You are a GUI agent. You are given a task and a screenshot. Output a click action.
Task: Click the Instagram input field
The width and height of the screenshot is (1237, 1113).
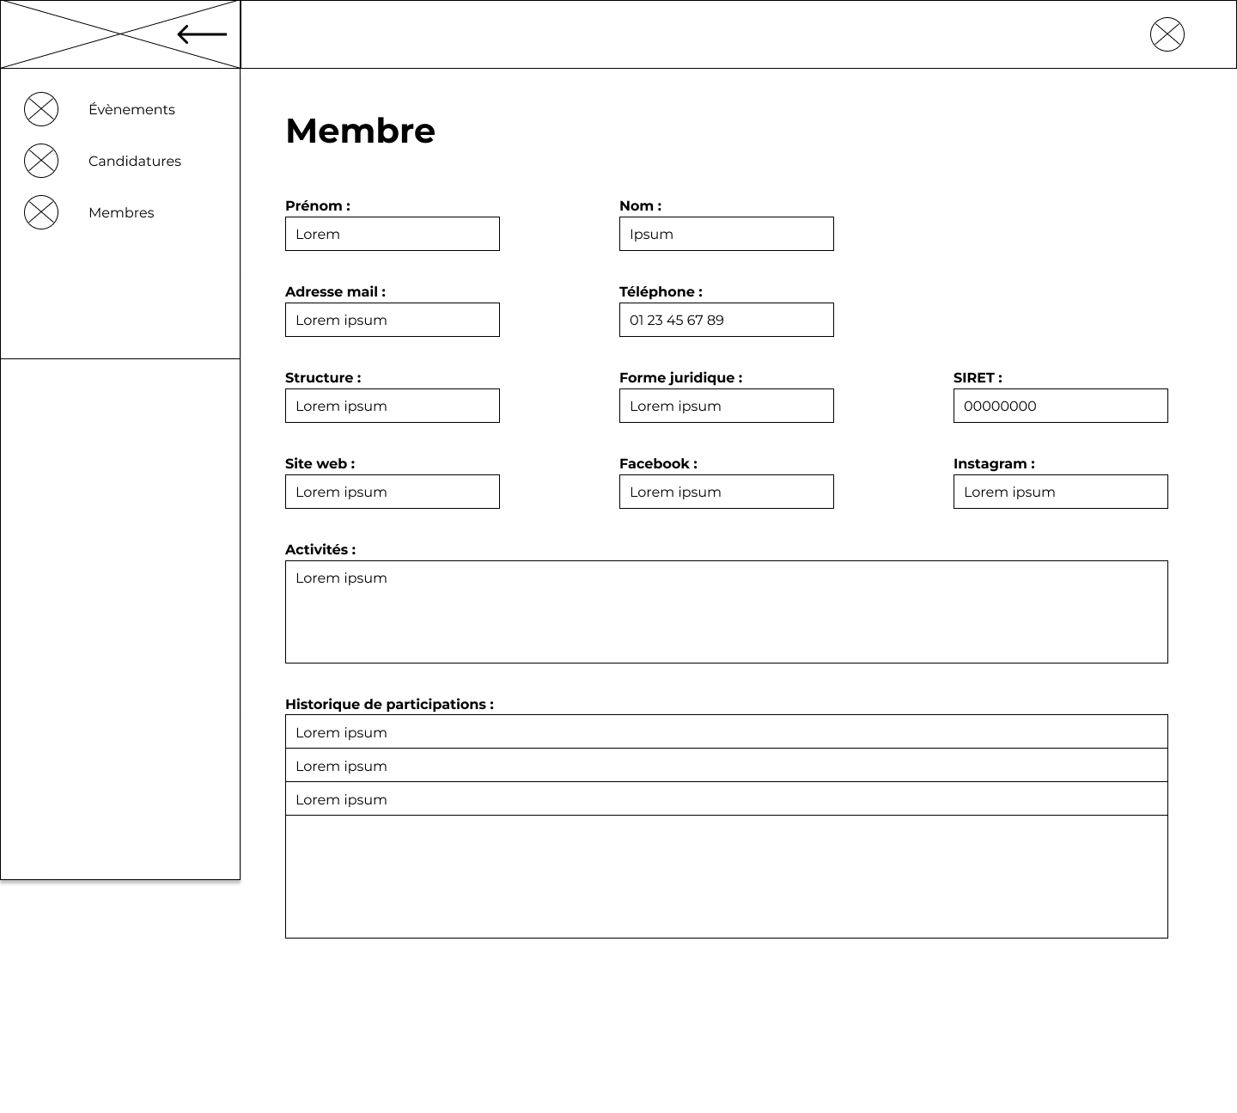click(x=1061, y=492)
